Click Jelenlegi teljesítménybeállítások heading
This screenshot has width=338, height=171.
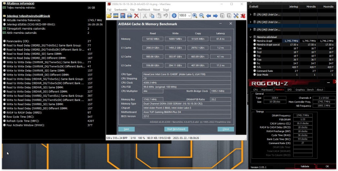pyautogui.click(x=28, y=16)
